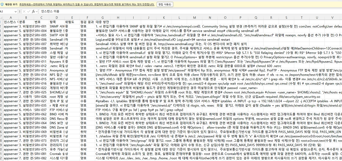Click the Protected View shield icon
This screenshot has width=342, height=161.
coord(2,4)
